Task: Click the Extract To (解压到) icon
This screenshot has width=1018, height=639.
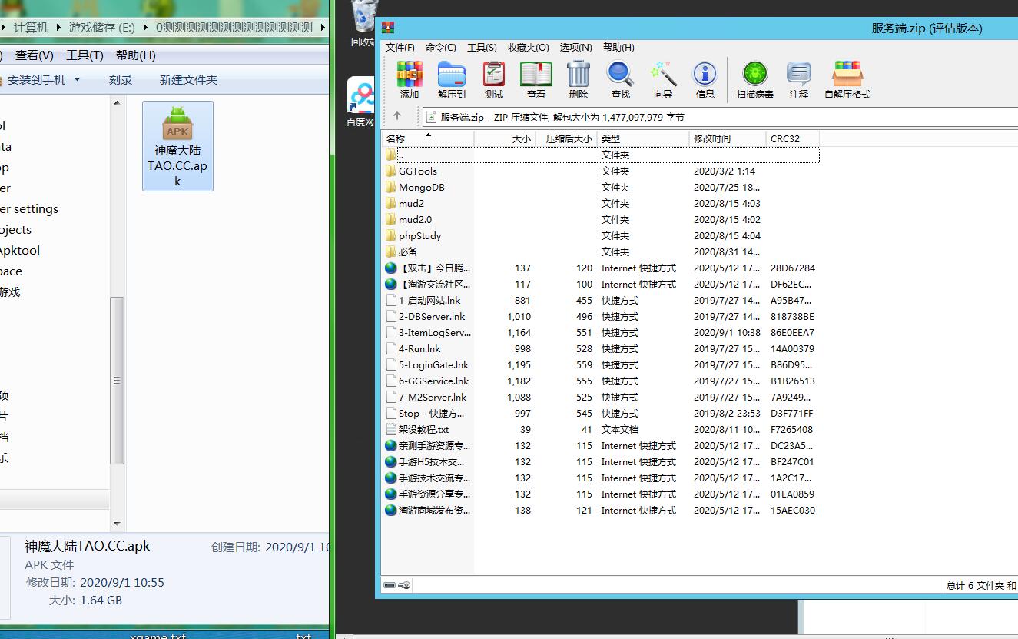Action: [x=451, y=80]
